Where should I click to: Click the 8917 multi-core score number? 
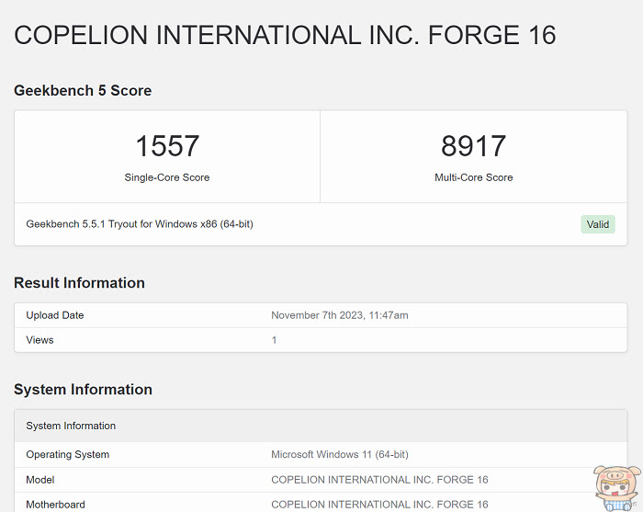point(473,146)
